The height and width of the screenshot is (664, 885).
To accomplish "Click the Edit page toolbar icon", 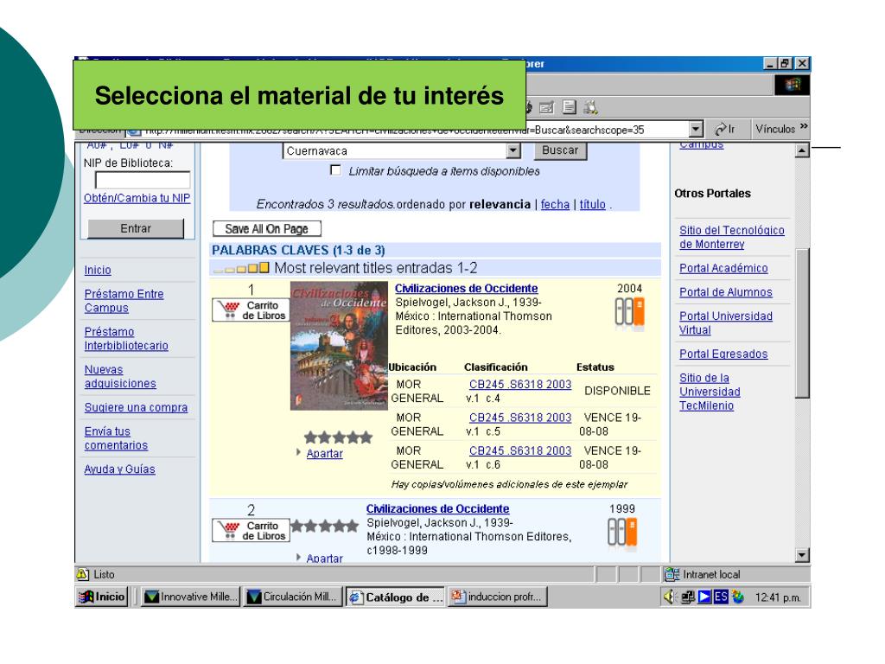I will pos(546,107).
